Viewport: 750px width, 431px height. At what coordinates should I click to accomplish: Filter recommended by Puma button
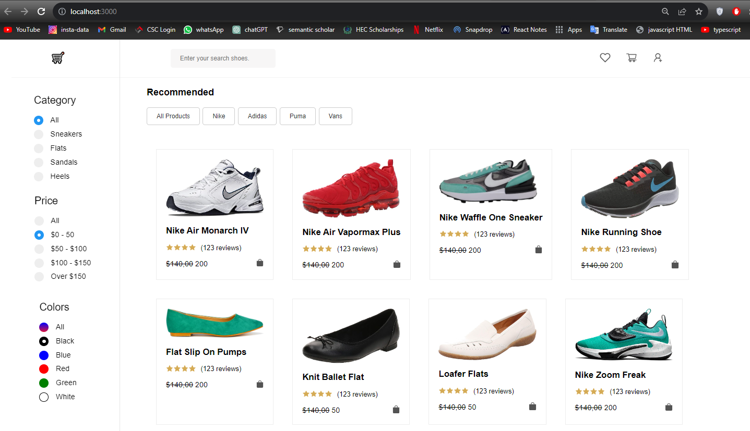point(297,116)
